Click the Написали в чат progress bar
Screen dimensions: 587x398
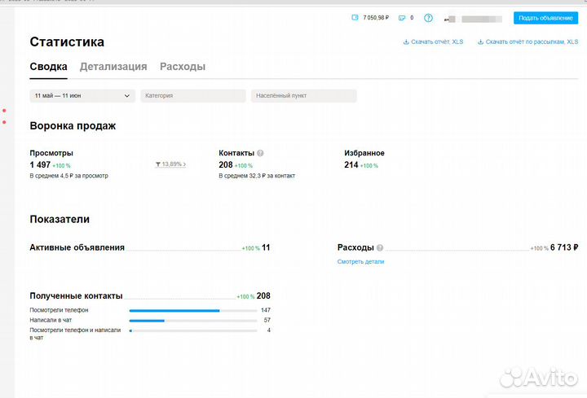click(193, 321)
